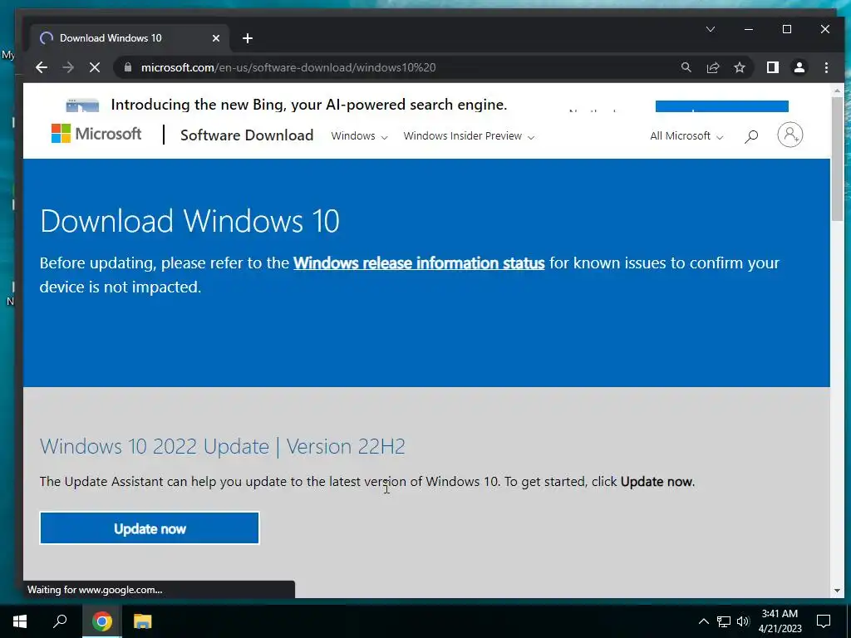The width and height of the screenshot is (851, 638).
Task: Open the notification center icon
Action: click(824, 621)
